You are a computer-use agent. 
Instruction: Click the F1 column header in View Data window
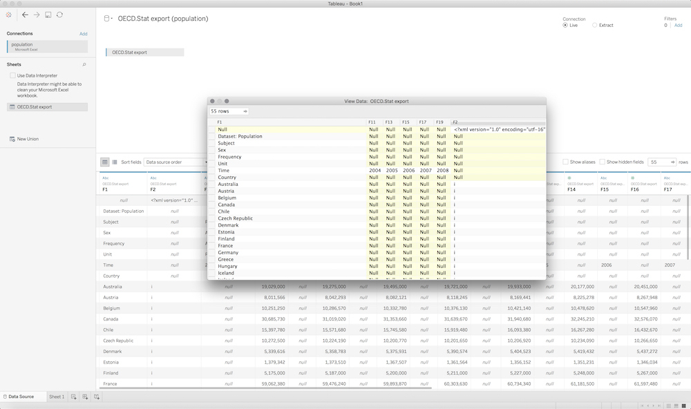point(291,122)
